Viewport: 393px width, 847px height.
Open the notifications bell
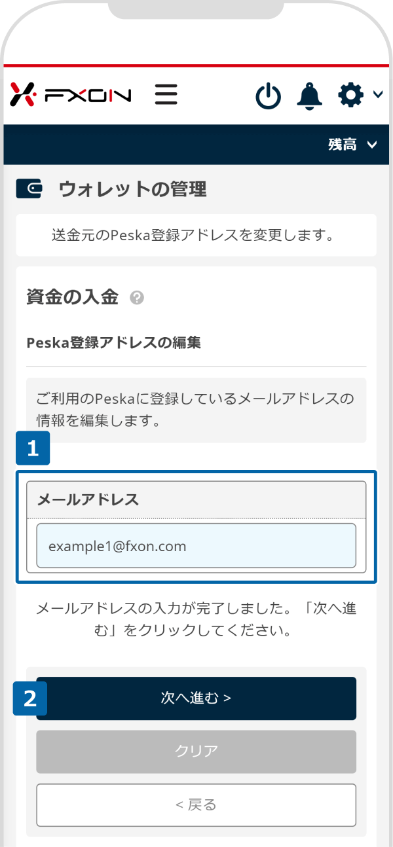coord(310,96)
